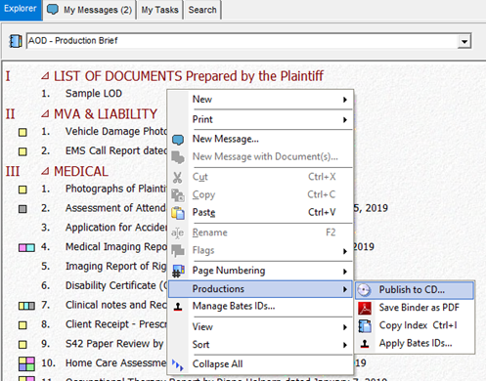Select the Sample LOD document
The height and width of the screenshot is (381, 486).
94,94
